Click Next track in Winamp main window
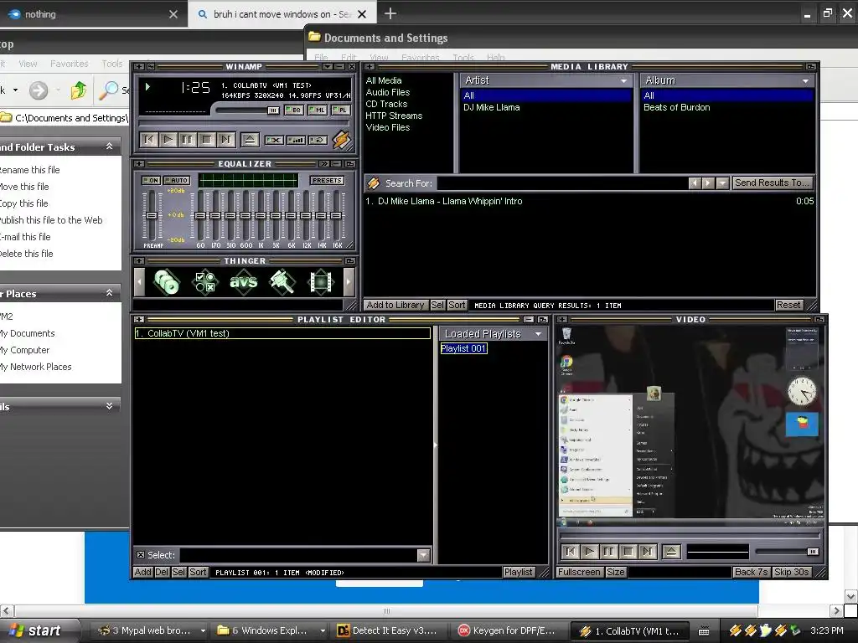The width and height of the screenshot is (858, 643). (x=225, y=140)
